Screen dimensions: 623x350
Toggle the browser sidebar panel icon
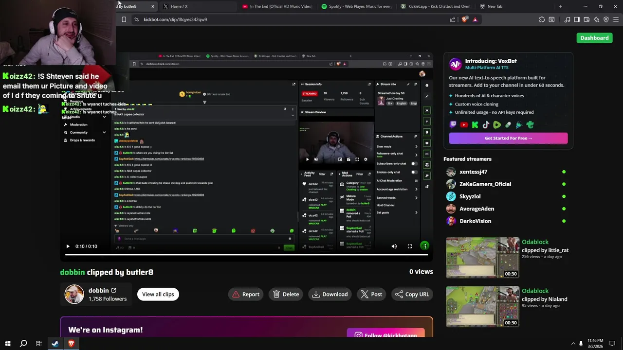coord(577,19)
